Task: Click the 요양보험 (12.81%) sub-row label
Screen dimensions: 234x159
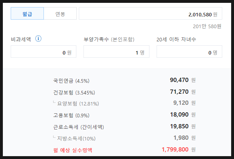Action: [x=78, y=104]
